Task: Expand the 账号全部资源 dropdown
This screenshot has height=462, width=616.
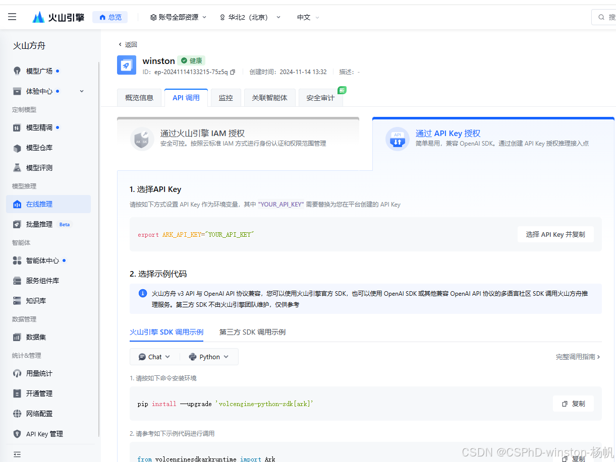Action: click(179, 17)
